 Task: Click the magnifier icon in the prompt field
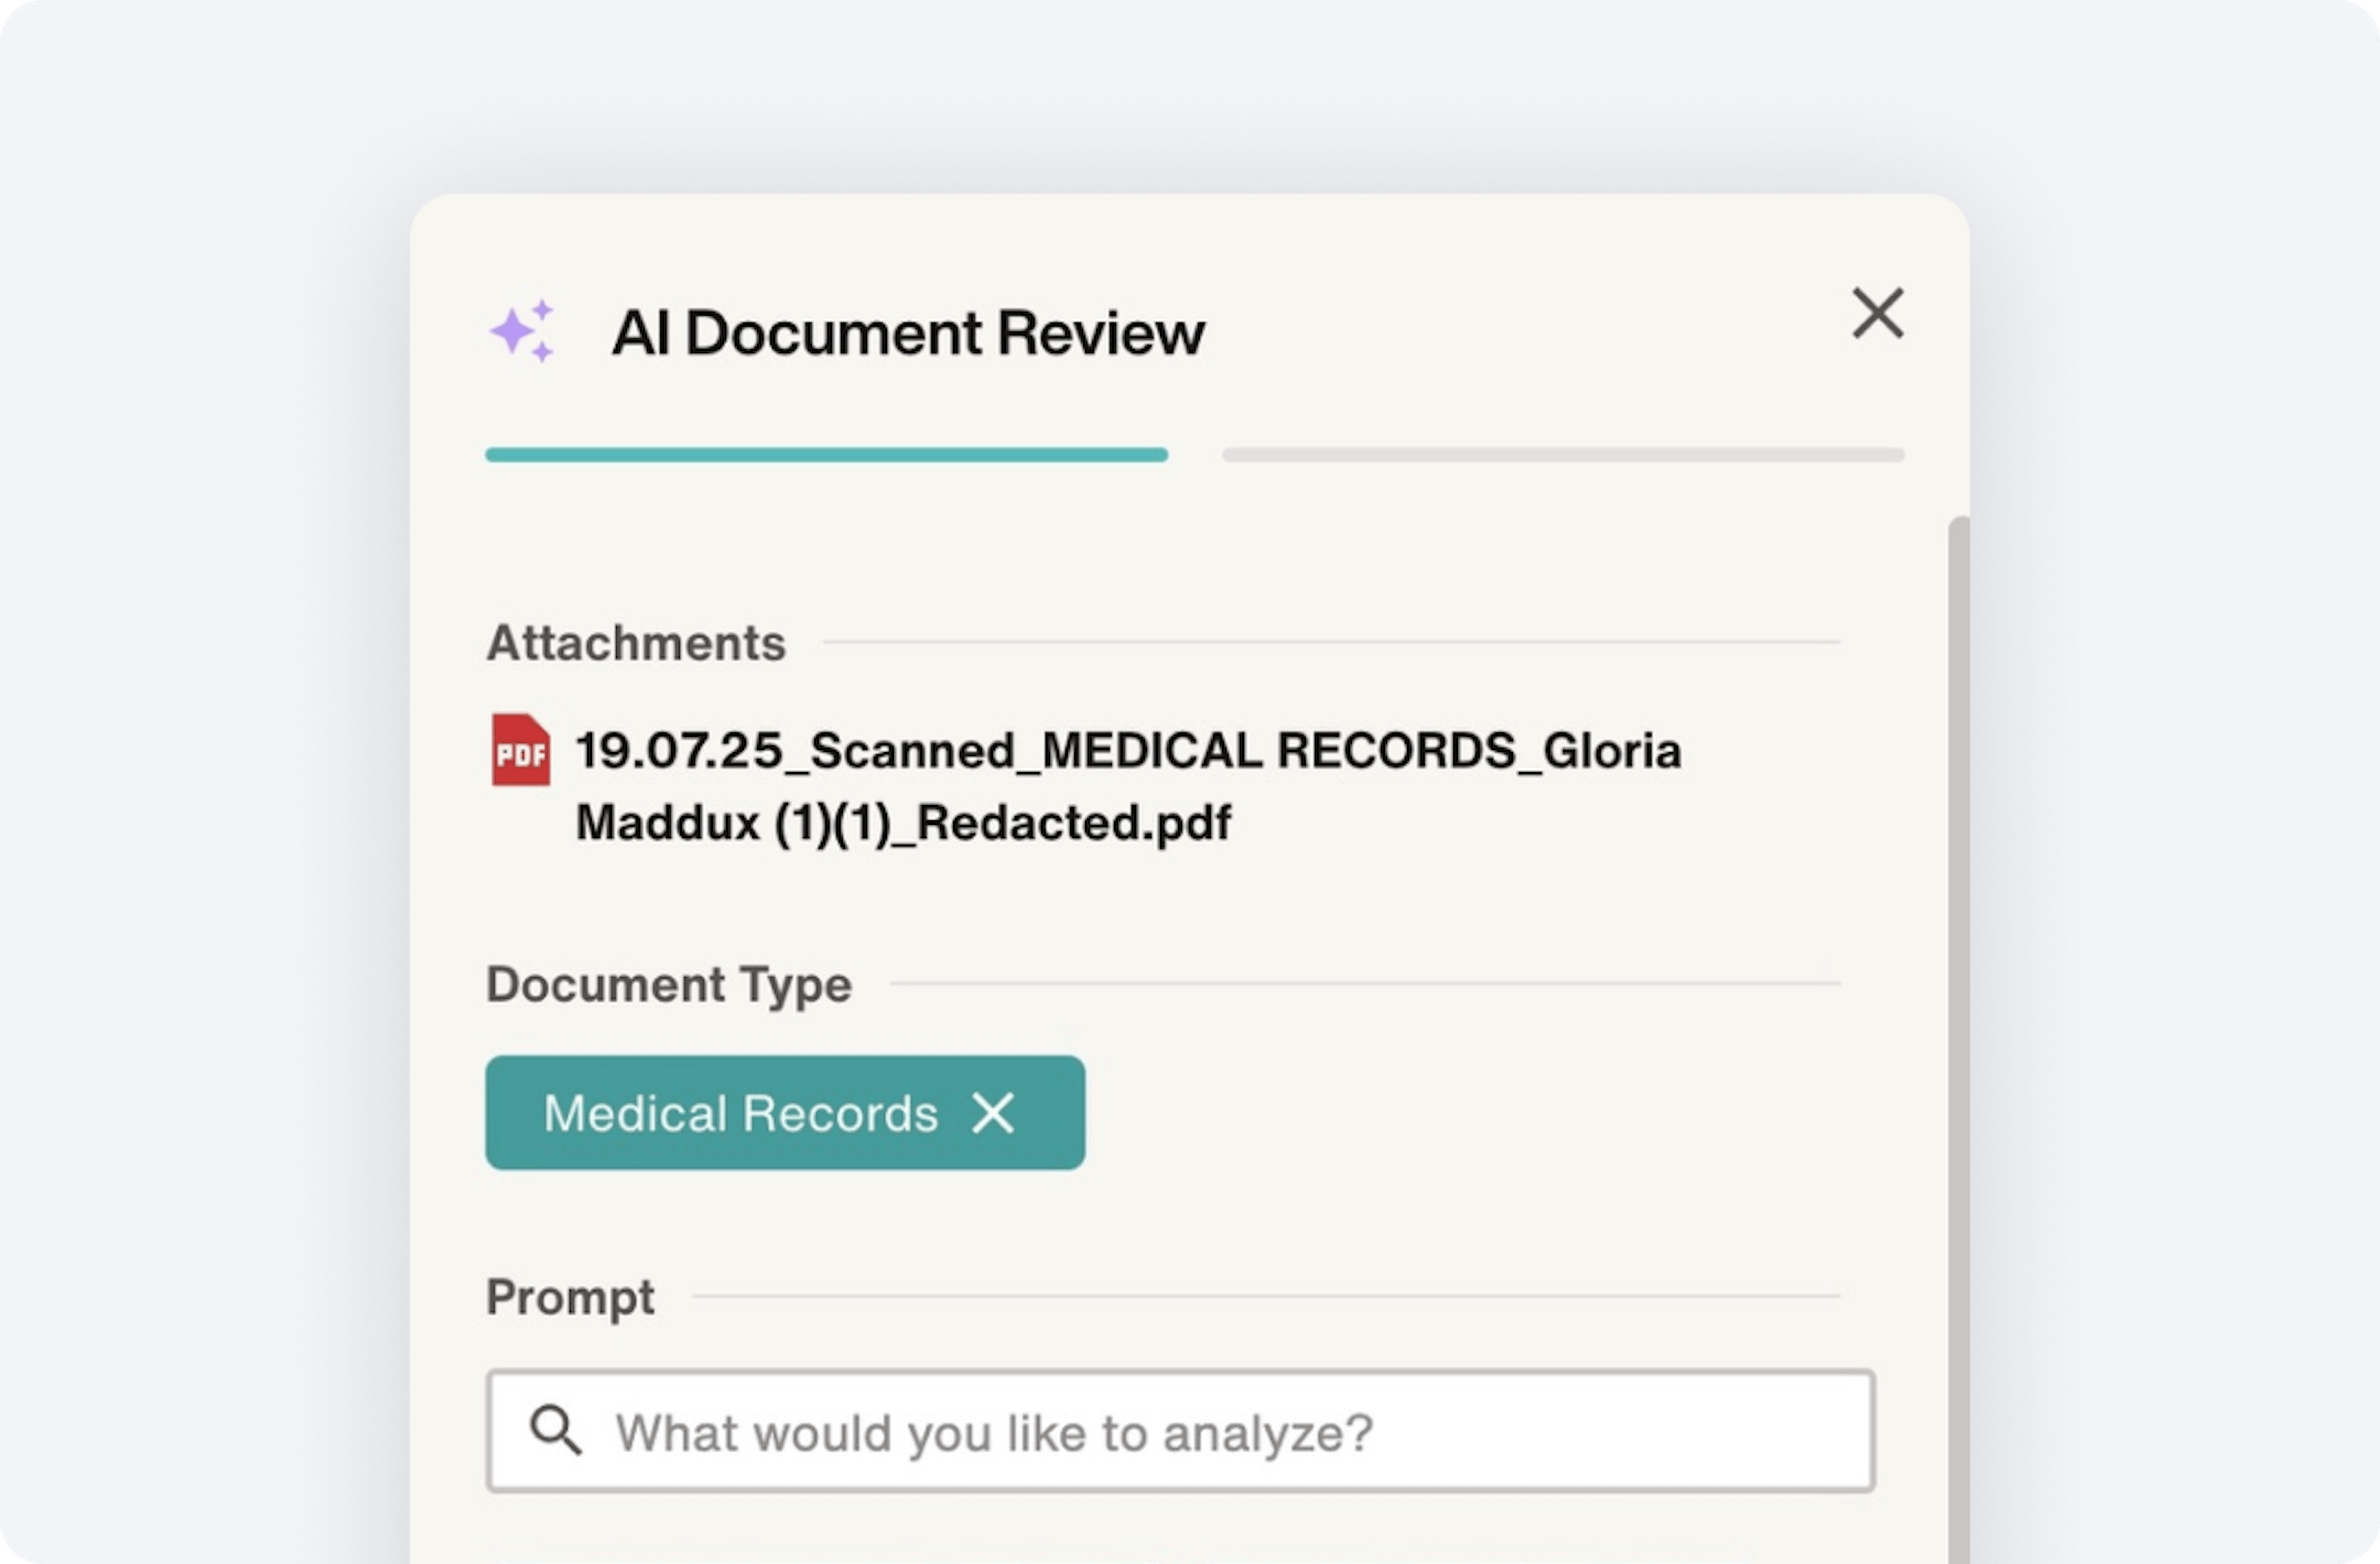555,1430
